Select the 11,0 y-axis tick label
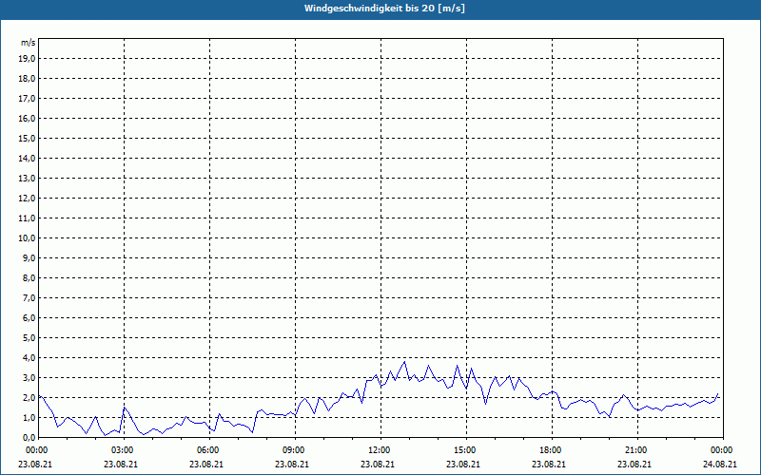761x475 pixels. [x=27, y=218]
